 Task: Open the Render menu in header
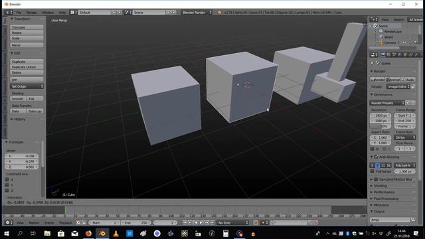coord(31,13)
